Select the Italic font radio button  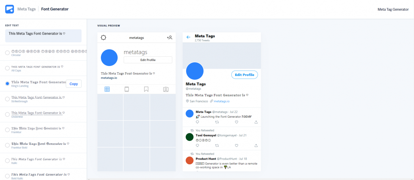[x=7, y=161]
